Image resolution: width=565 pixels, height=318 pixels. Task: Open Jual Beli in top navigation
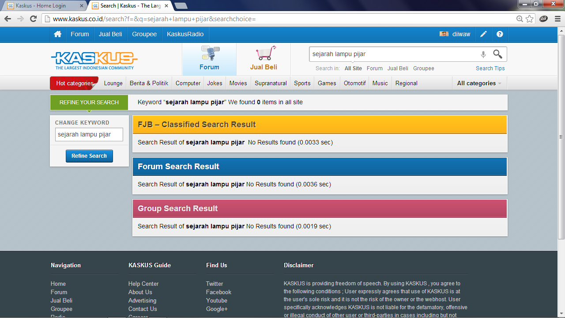coord(110,34)
